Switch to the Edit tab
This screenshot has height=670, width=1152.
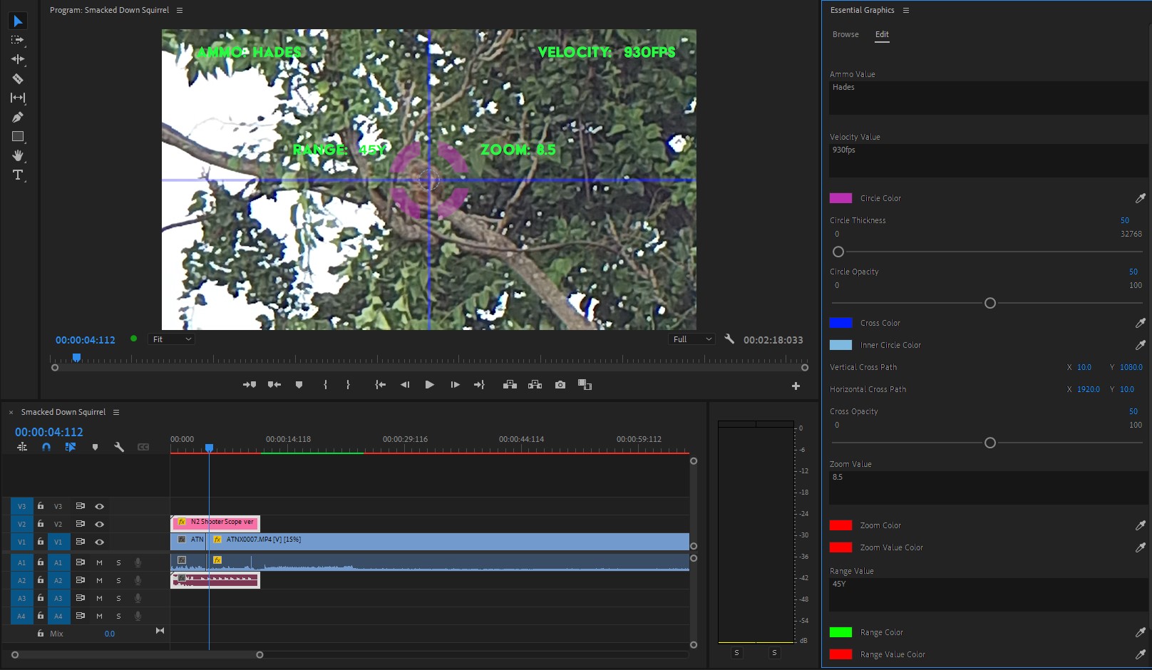click(x=882, y=34)
